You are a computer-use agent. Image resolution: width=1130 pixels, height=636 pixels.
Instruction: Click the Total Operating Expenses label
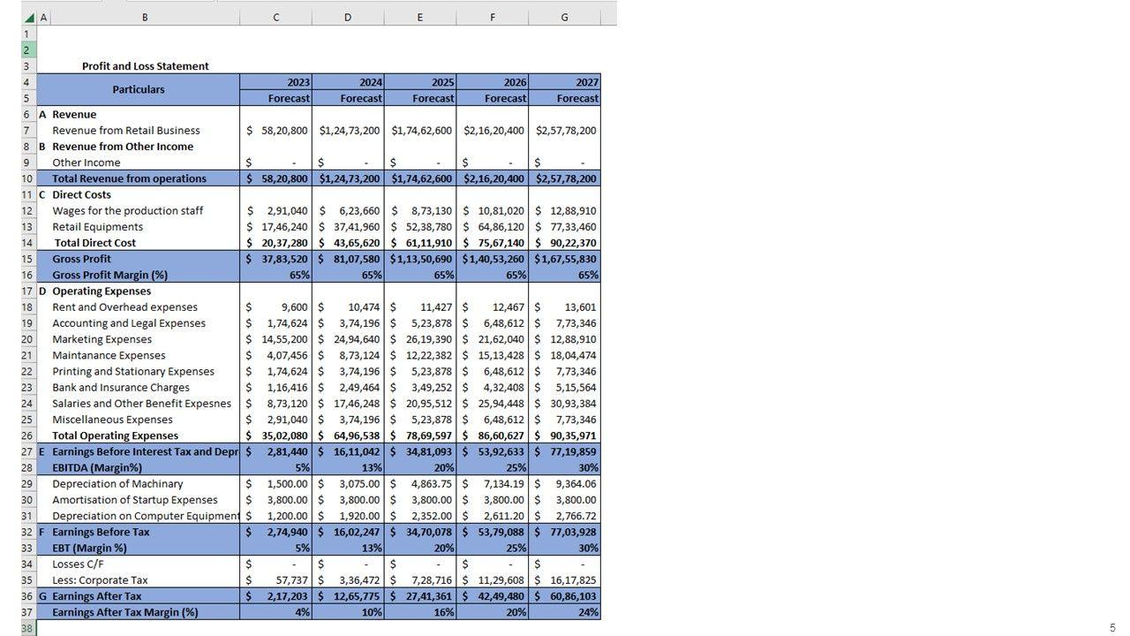(116, 435)
